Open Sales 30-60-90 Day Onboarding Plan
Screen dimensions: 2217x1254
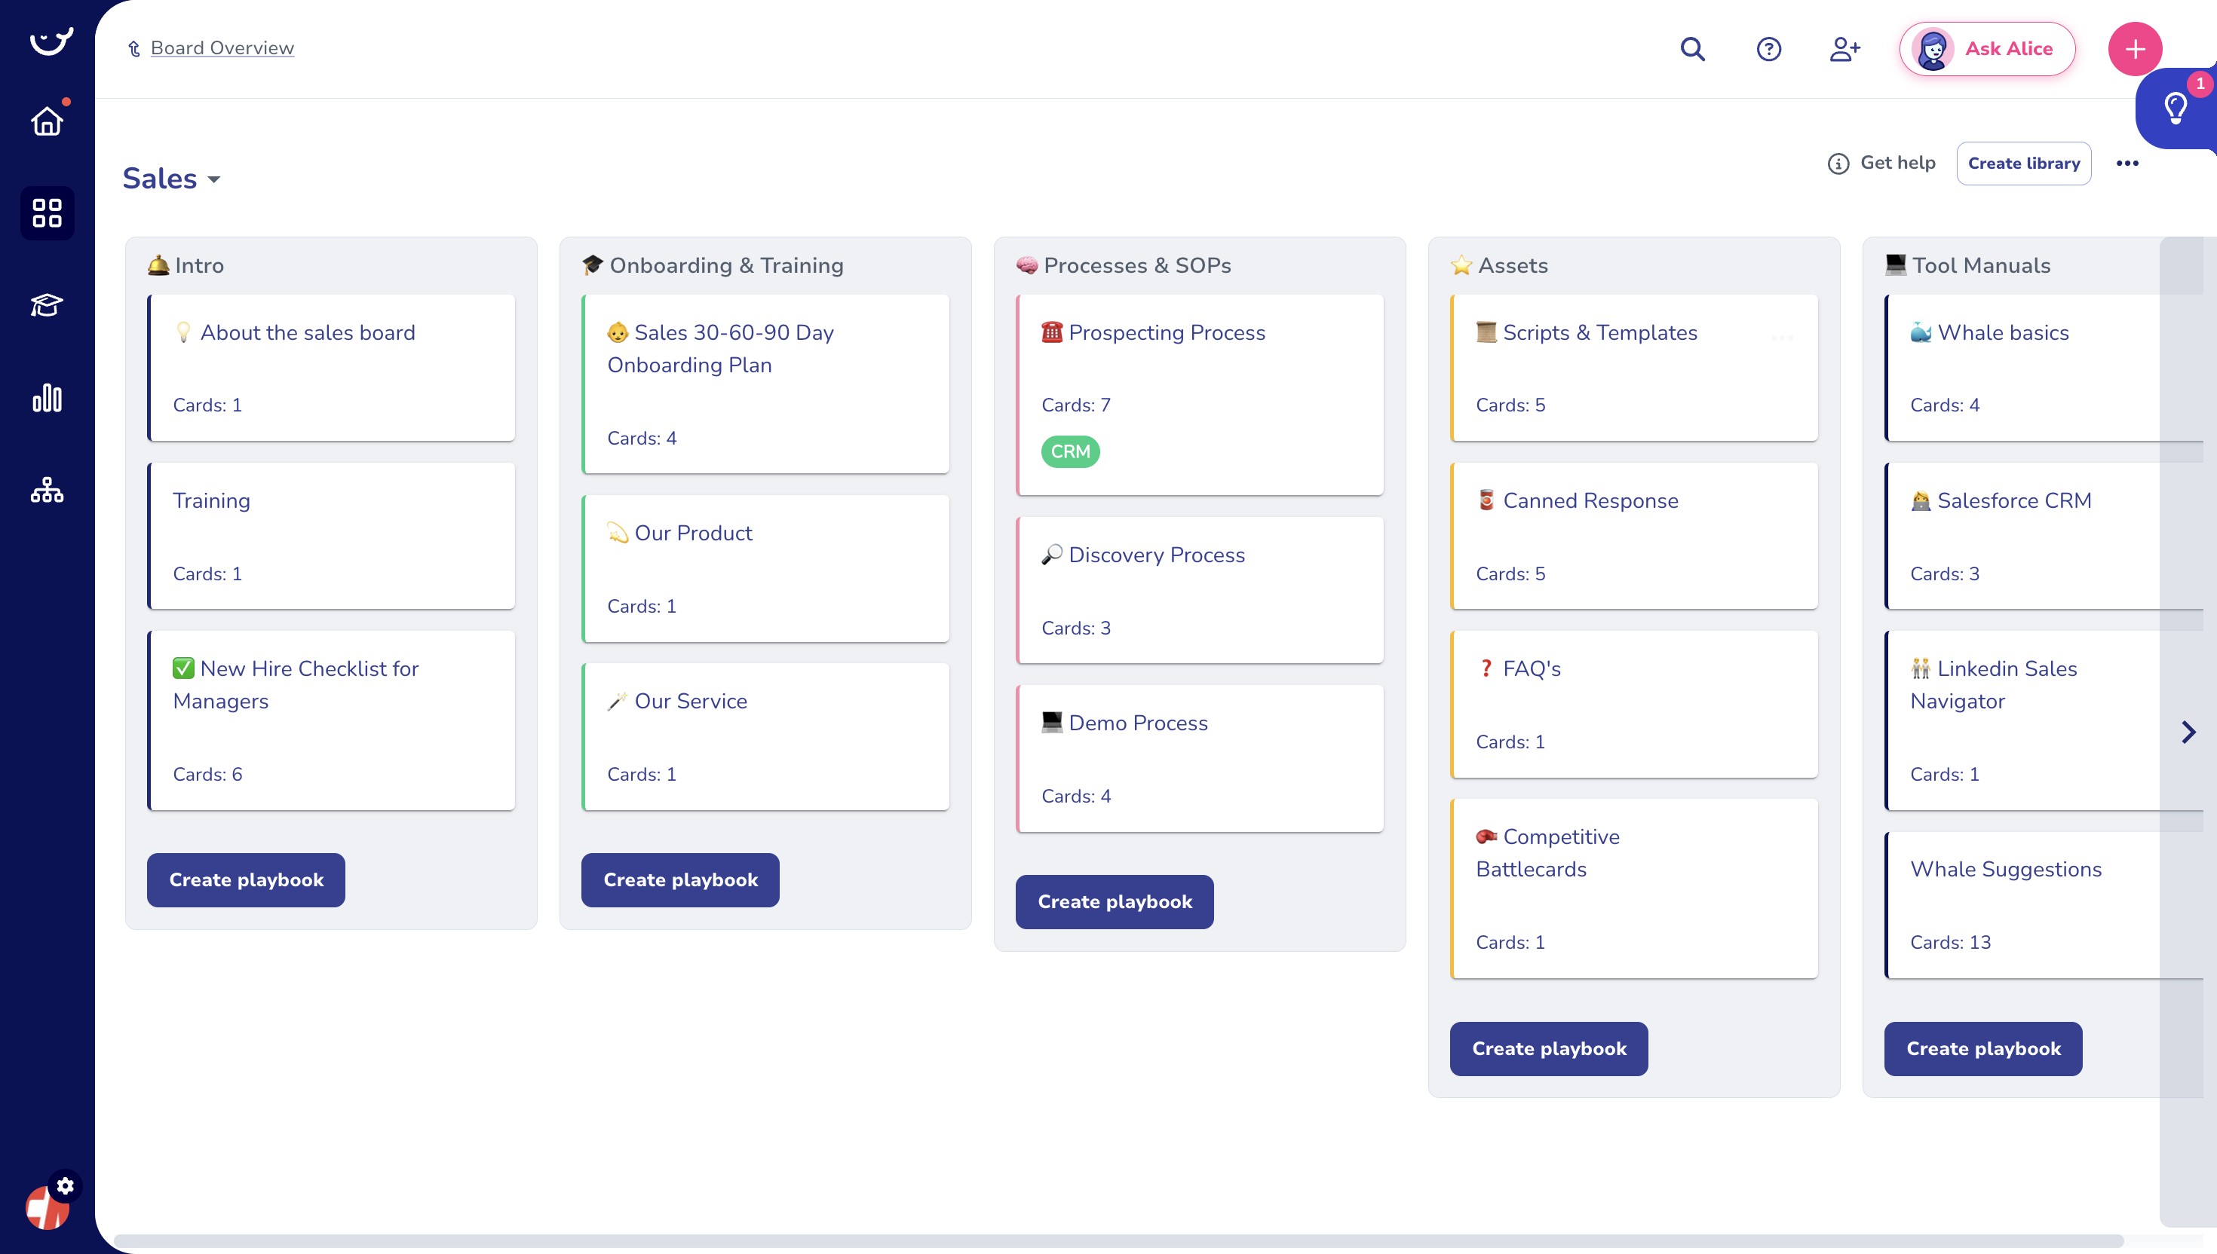coord(766,384)
